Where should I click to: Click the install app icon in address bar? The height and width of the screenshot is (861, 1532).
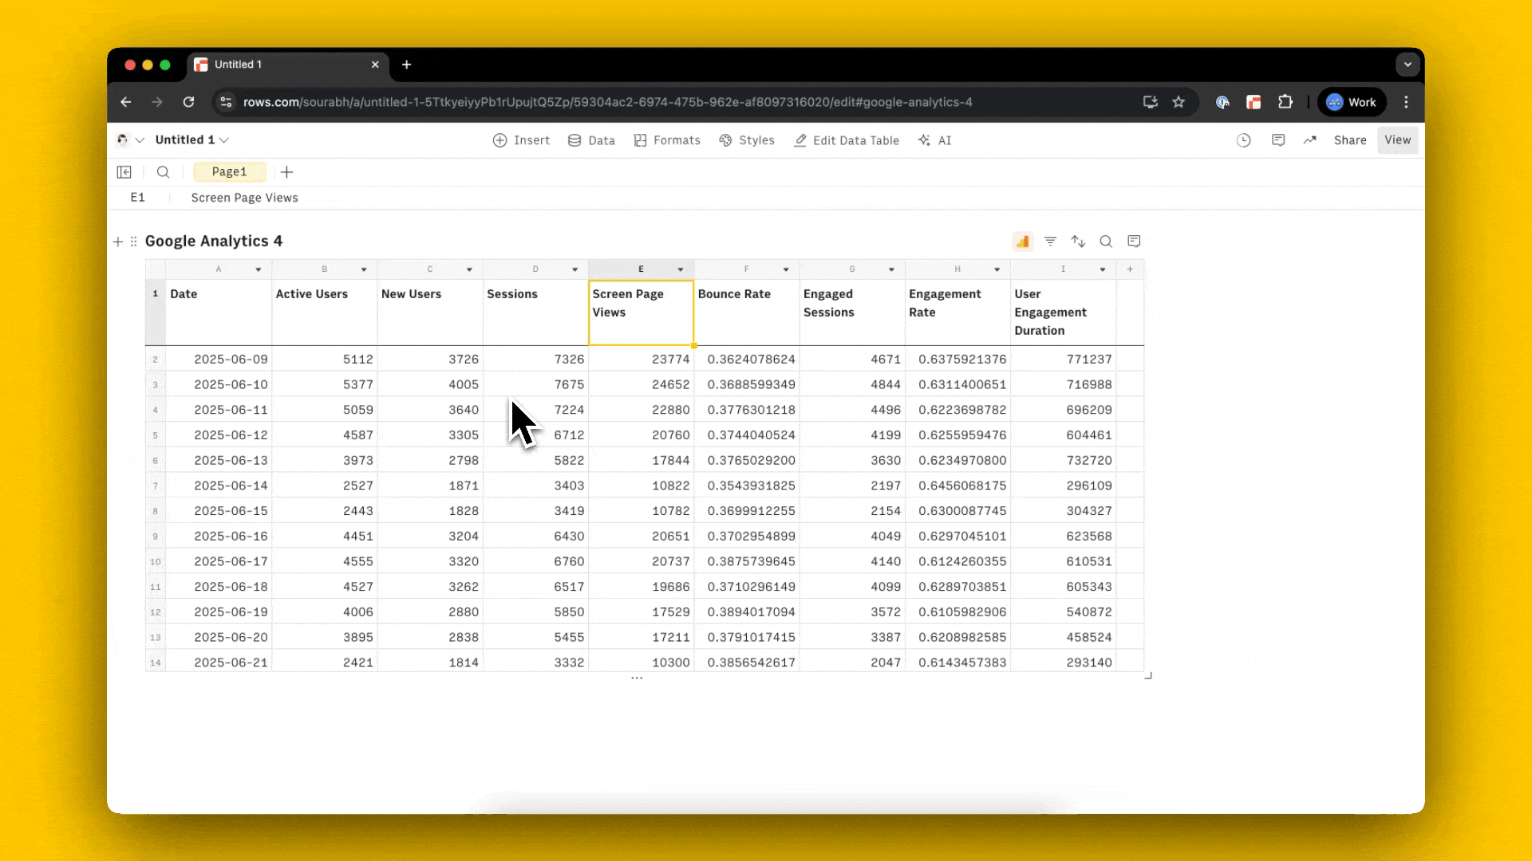tap(1150, 102)
